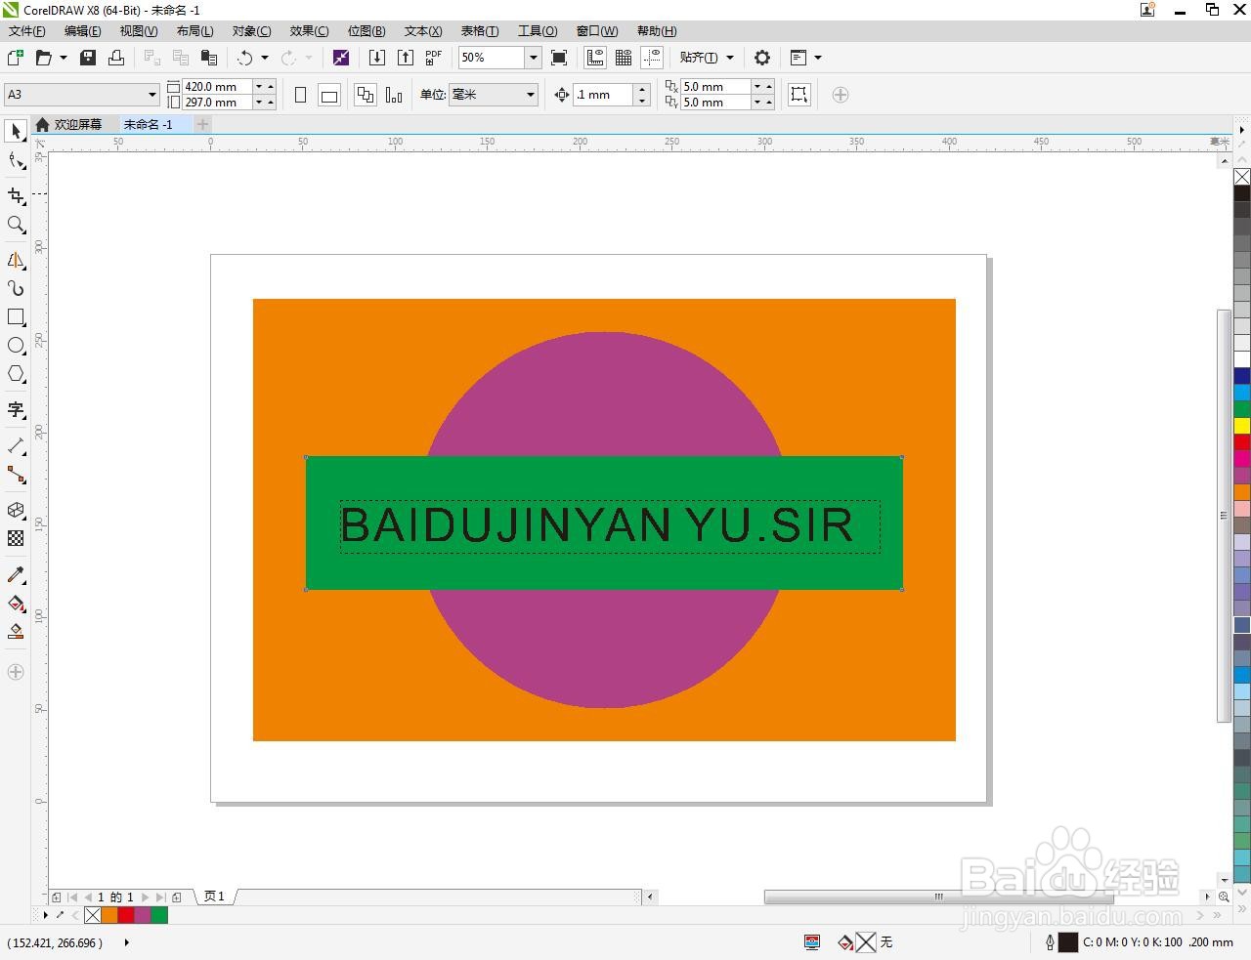Pick yellow swatch in color palette
1251x960 pixels.
click(1242, 425)
